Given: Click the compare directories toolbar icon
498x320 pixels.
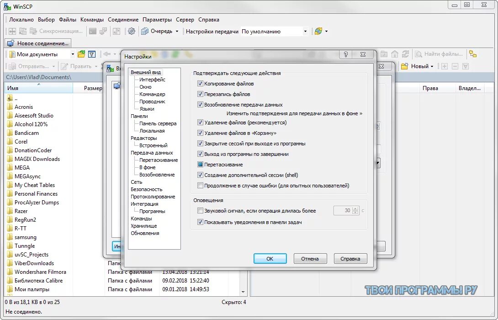Looking at the screenshot, I should pyautogui.click(x=22, y=31).
